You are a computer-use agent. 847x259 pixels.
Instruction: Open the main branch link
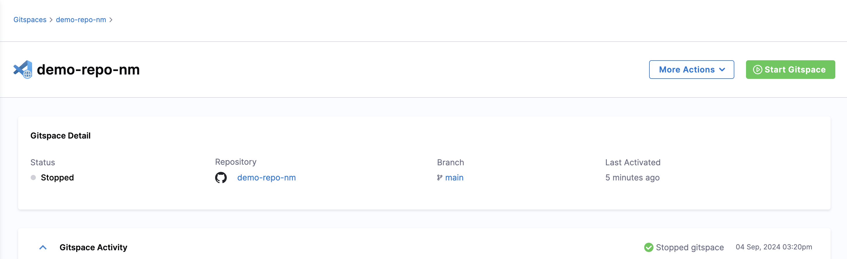454,178
